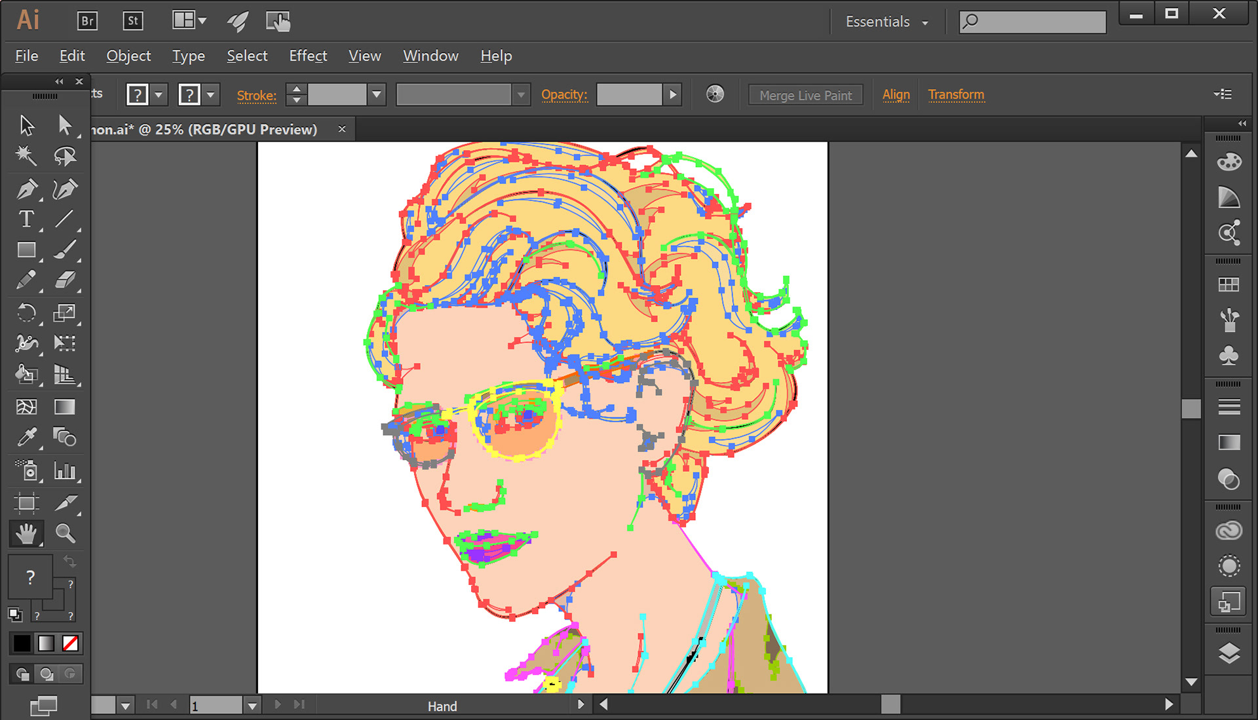Activate the Symbol Sprayer tool
The height and width of the screenshot is (720, 1258).
[x=27, y=470]
